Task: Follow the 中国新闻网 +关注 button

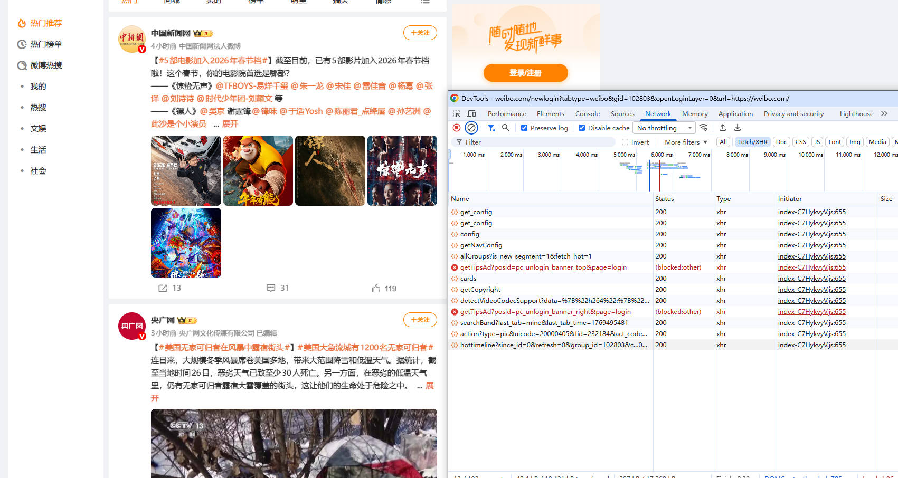Action: click(x=420, y=33)
